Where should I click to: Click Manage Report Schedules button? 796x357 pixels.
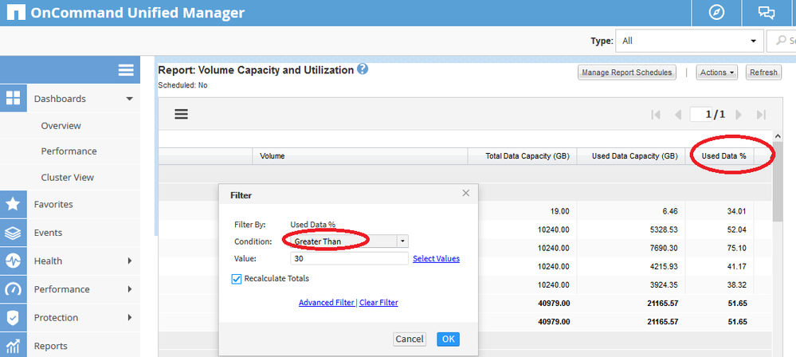coord(627,73)
